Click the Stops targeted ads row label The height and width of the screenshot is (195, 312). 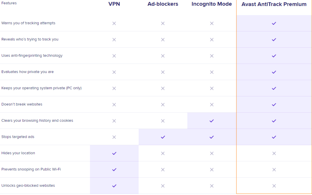tap(18, 137)
